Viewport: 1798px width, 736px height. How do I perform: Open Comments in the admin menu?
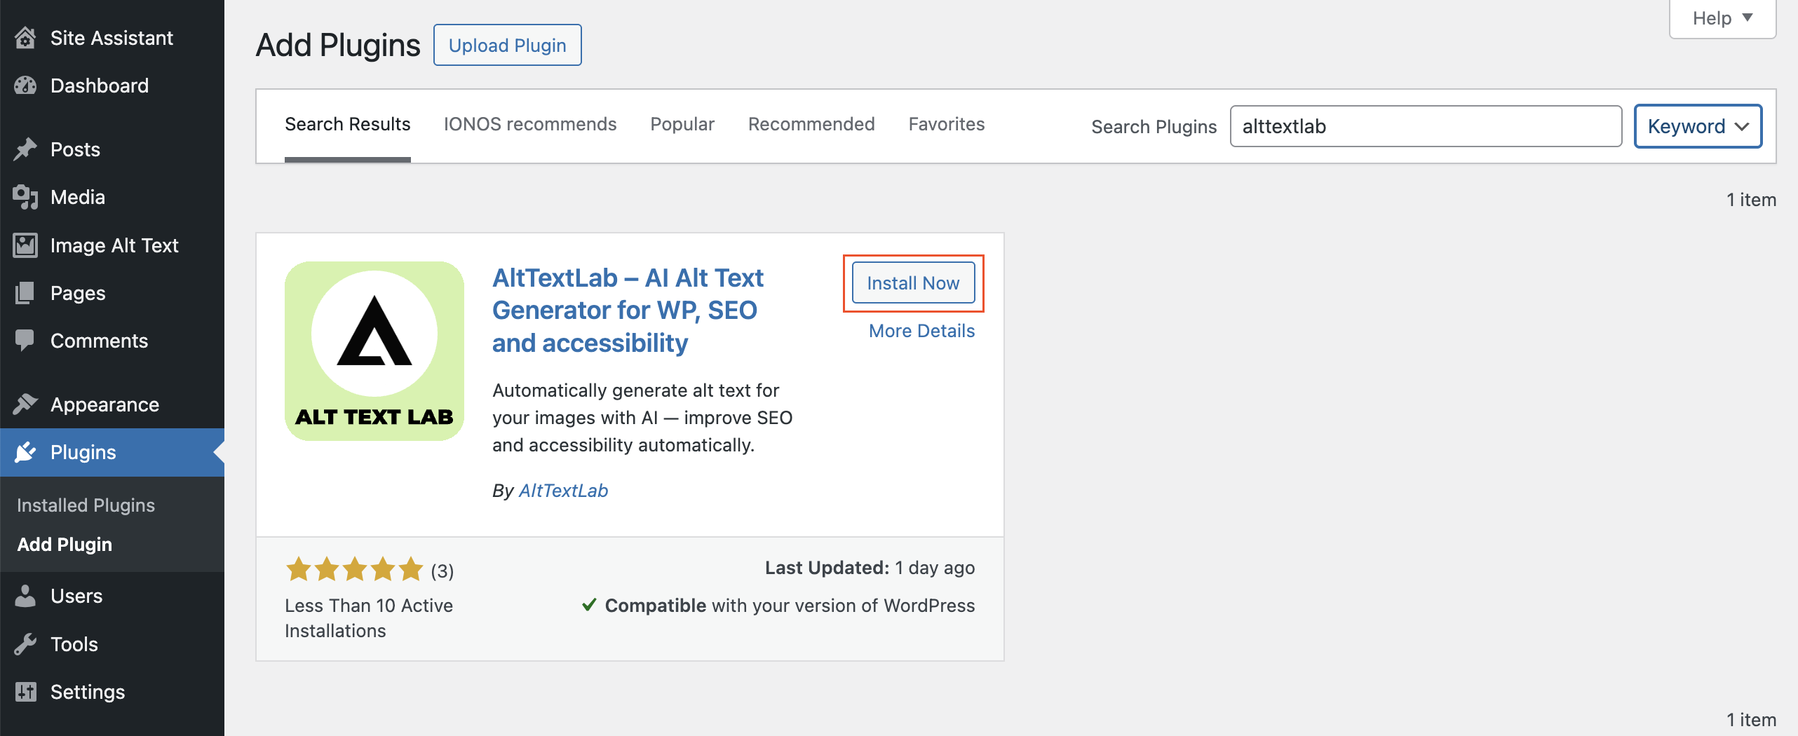112,341
